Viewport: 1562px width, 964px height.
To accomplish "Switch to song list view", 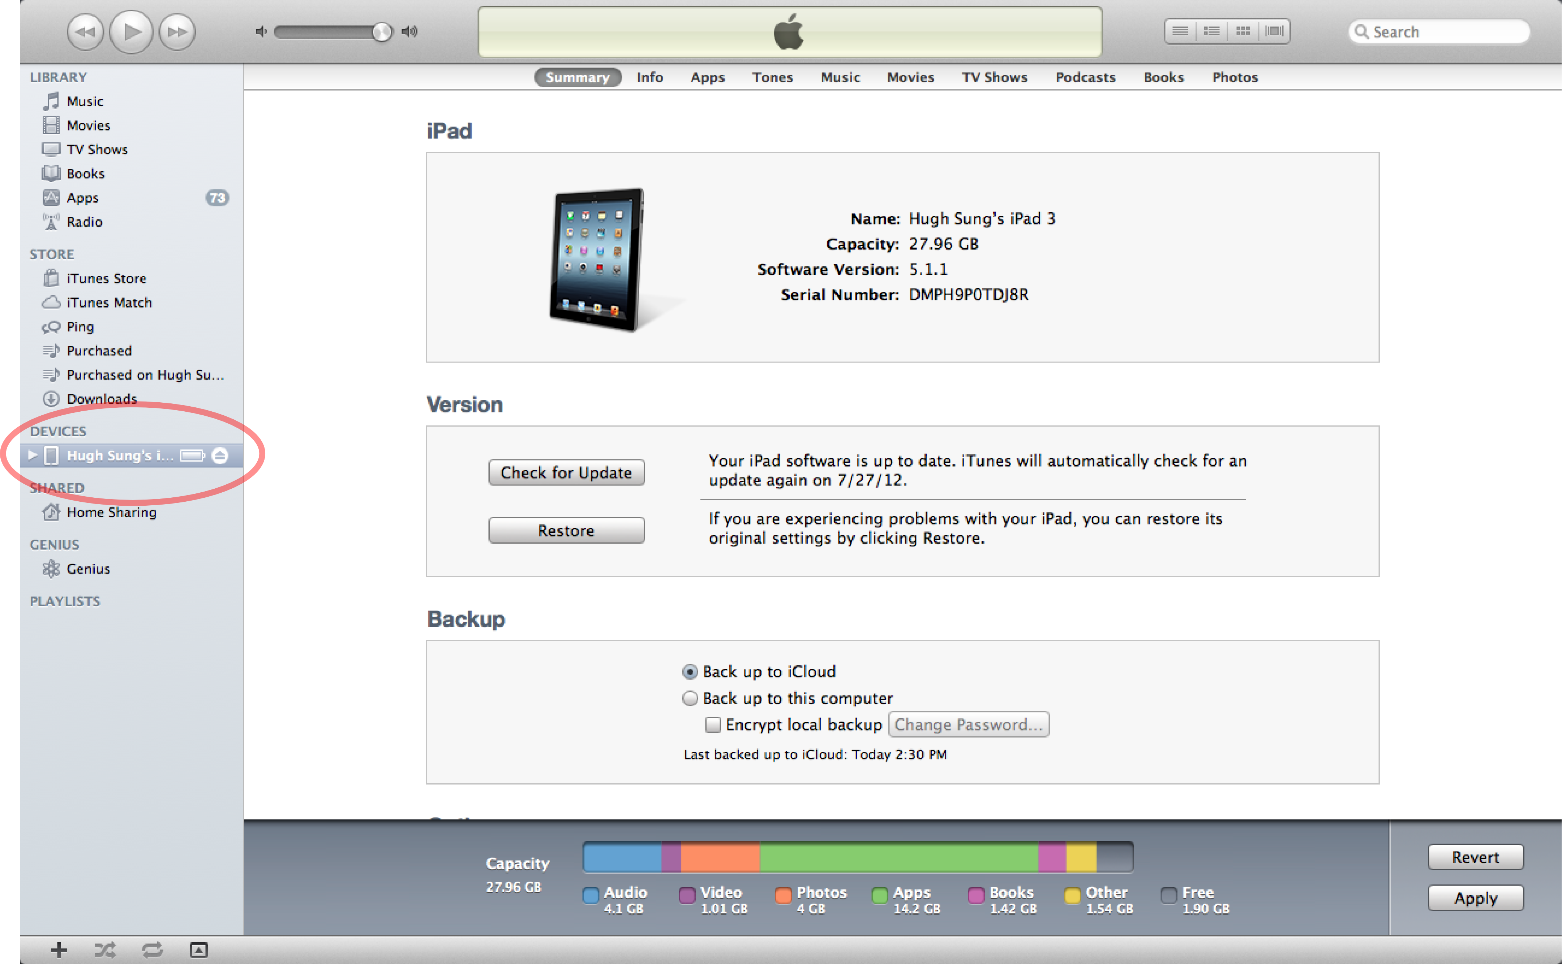I will point(1180,31).
